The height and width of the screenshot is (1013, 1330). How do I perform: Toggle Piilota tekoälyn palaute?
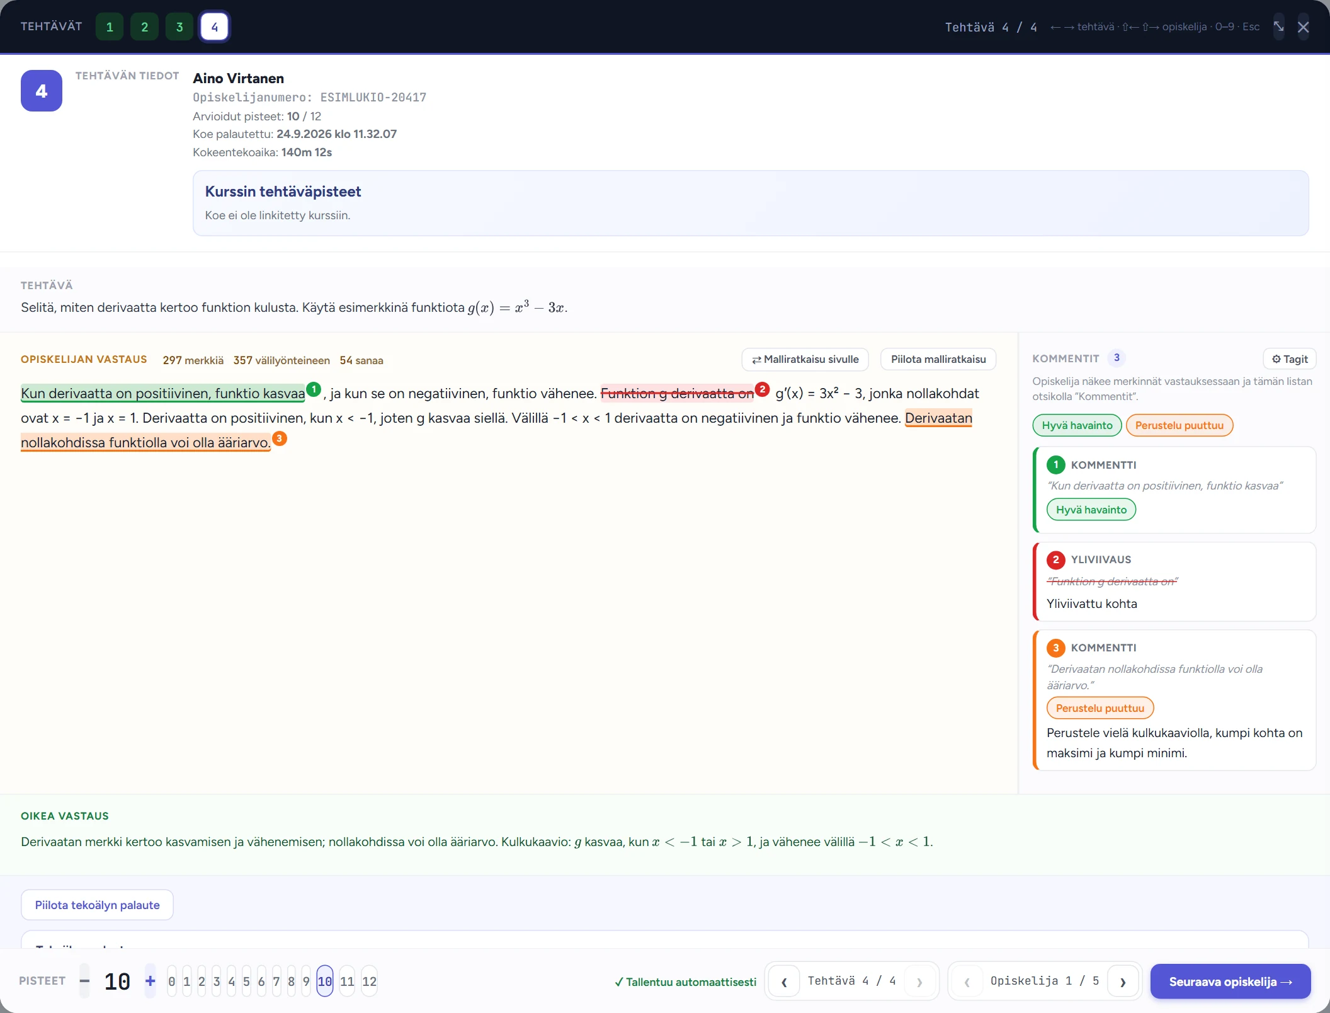point(97,905)
